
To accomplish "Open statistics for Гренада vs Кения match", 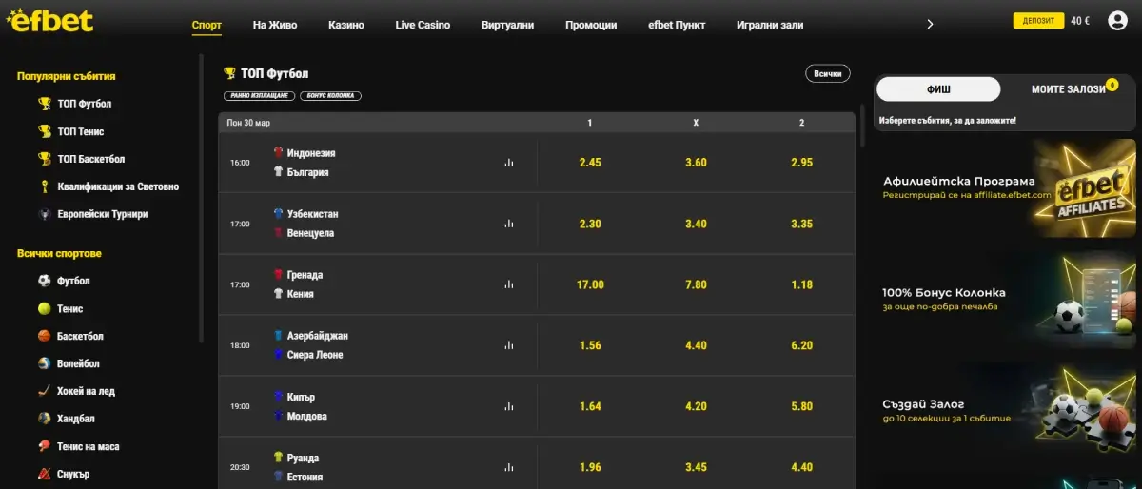I will [x=508, y=284].
